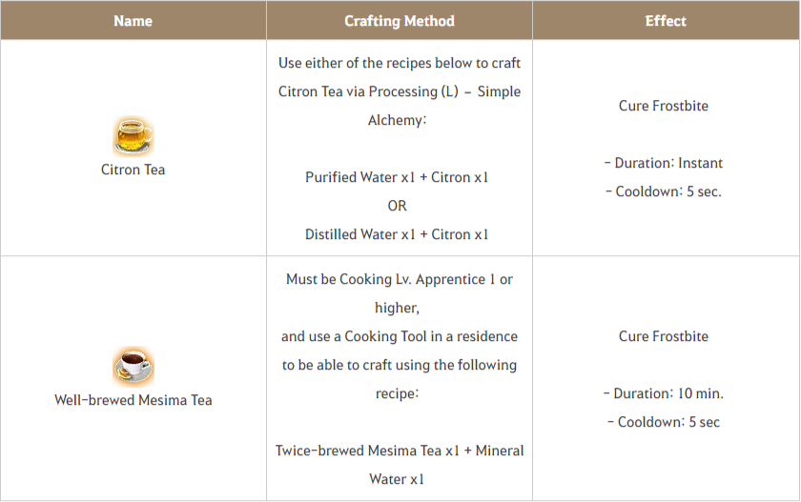Click the Citron Tea cup icon
The image size is (801, 502).
point(133,136)
